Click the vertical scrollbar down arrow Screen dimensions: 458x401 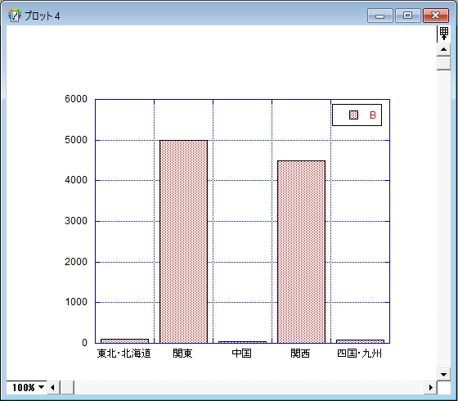(x=443, y=375)
